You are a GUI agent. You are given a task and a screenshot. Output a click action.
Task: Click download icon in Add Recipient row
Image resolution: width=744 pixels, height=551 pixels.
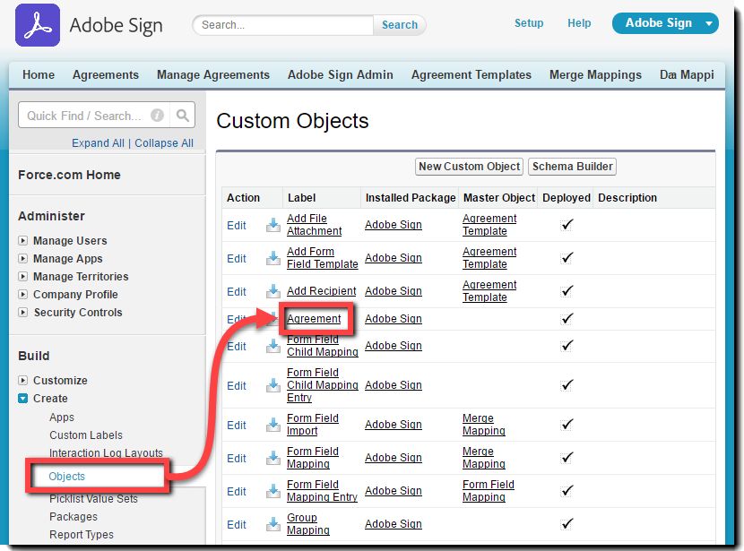coord(273,291)
